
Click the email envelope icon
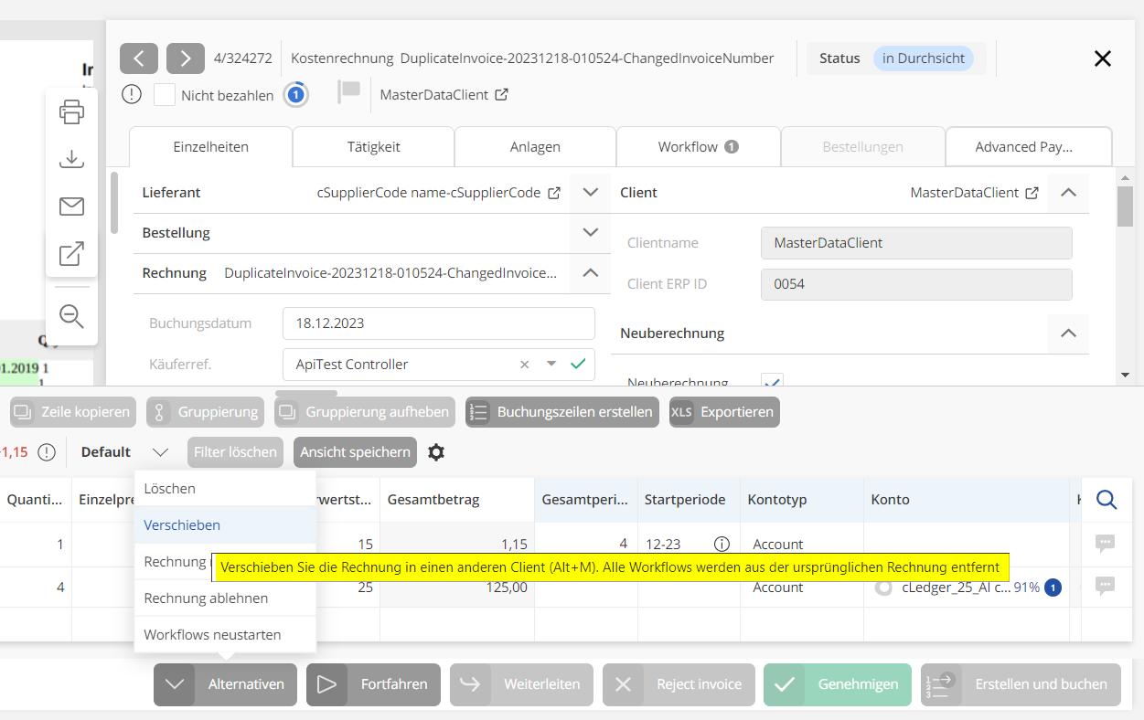(71, 206)
